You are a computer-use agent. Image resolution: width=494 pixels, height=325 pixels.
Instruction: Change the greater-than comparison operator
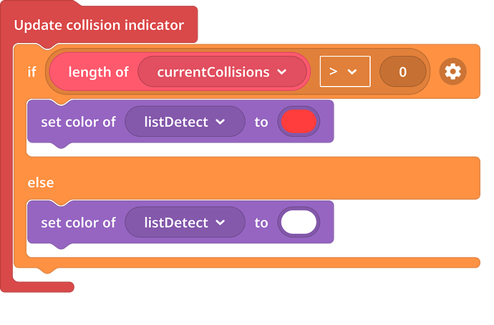[345, 72]
